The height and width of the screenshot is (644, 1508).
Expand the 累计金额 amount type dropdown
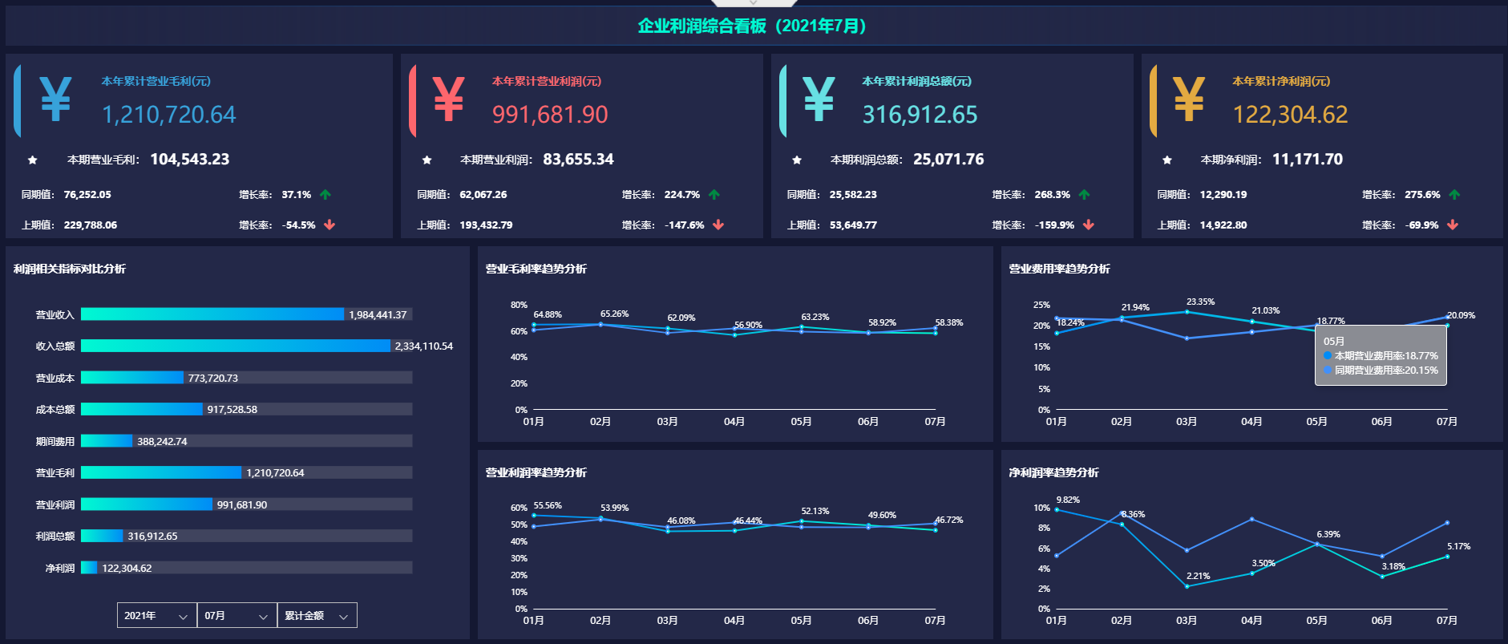coord(317,616)
